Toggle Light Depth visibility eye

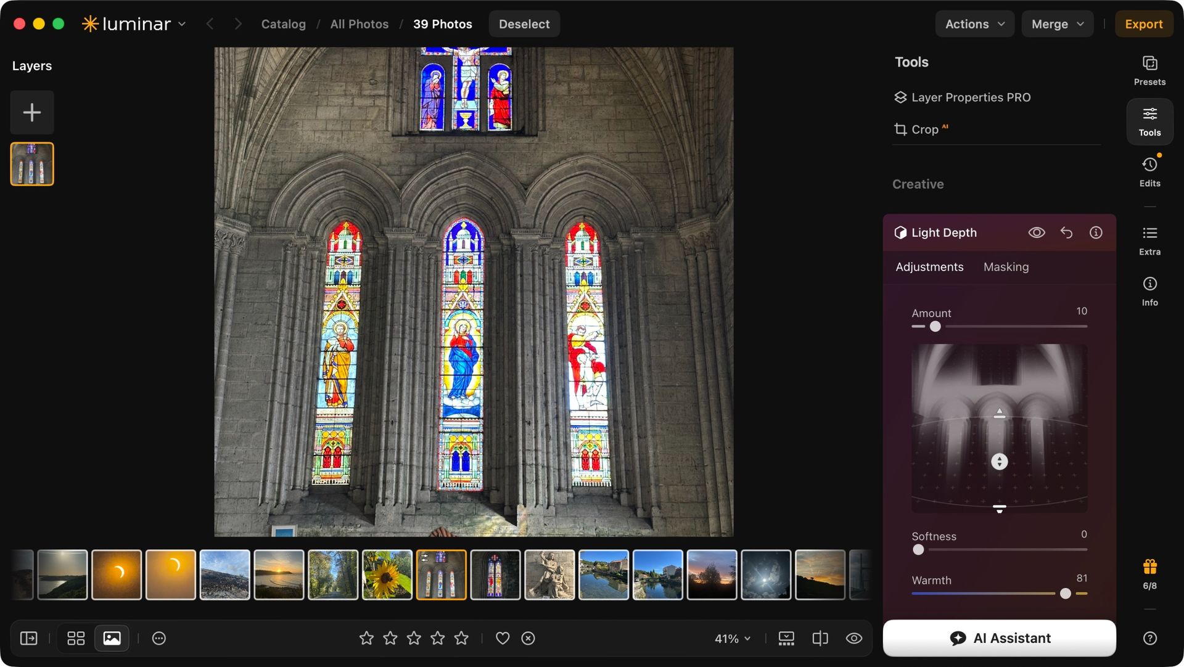pos(1037,232)
